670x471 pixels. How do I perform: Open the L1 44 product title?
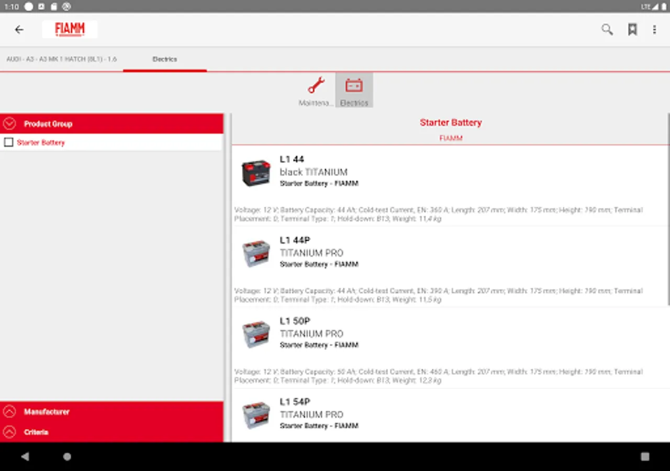click(x=292, y=159)
